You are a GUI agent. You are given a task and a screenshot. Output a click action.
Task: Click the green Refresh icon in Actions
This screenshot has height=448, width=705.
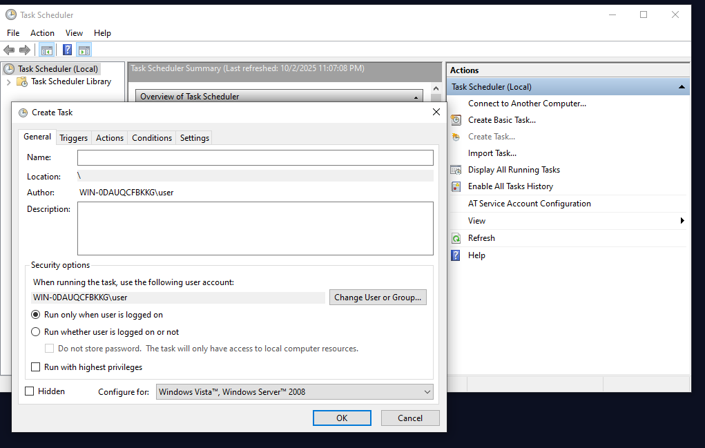click(x=456, y=238)
